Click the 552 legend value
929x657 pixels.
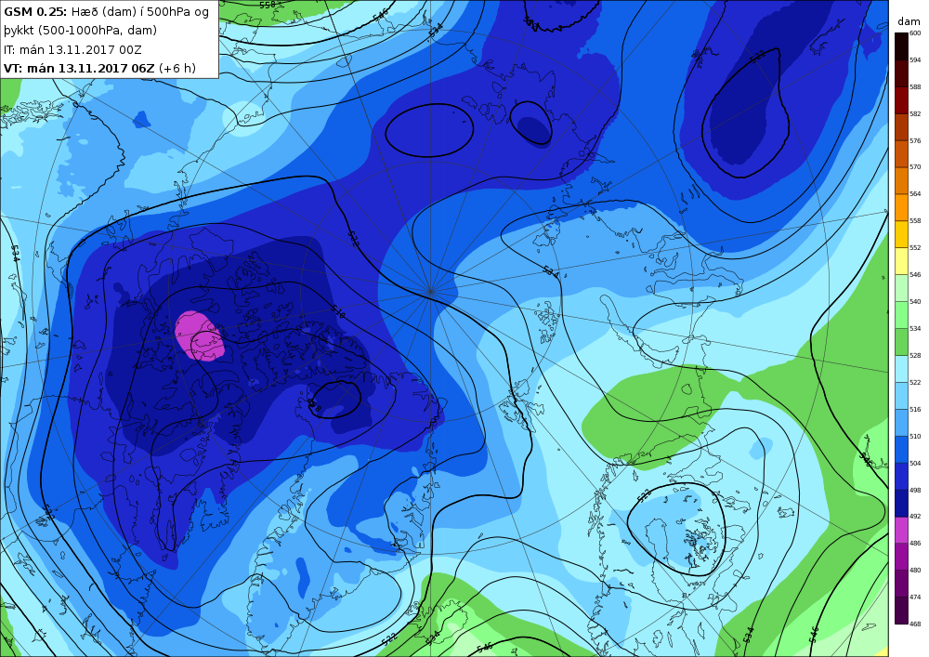915,247
